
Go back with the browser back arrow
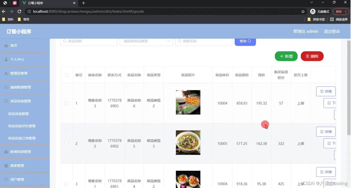(4, 11)
